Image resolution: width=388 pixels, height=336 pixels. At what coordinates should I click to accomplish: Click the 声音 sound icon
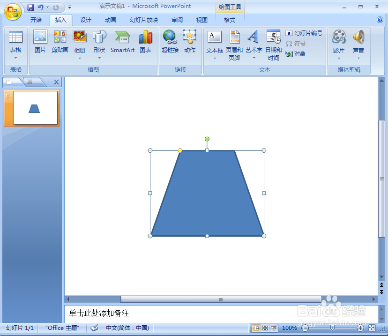tap(358, 37)
